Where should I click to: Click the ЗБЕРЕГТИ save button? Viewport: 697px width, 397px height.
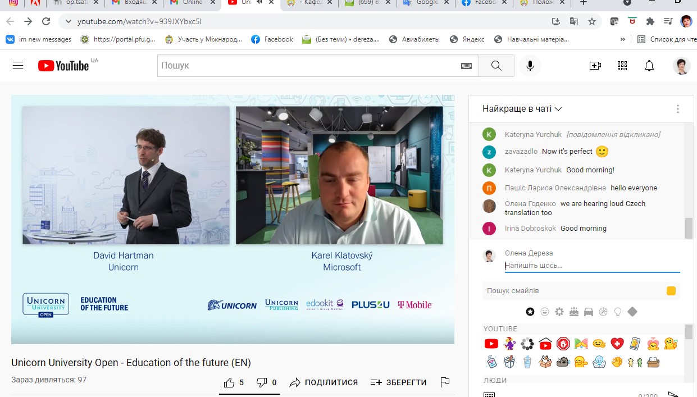398,382
